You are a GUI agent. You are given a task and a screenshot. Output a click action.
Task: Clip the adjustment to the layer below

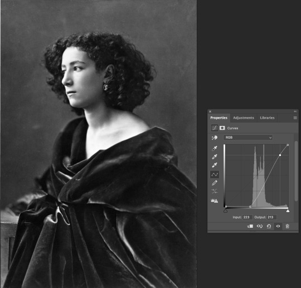[x=250, y=226]
